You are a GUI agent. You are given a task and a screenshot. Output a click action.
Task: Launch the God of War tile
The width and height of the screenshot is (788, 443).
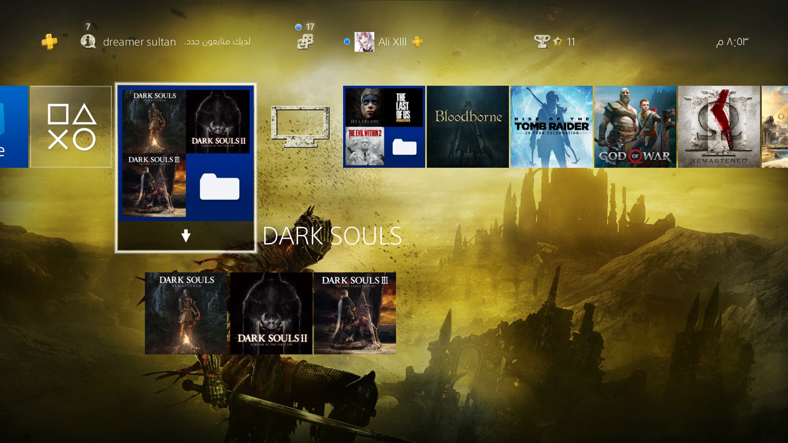(x=635, y=126)
